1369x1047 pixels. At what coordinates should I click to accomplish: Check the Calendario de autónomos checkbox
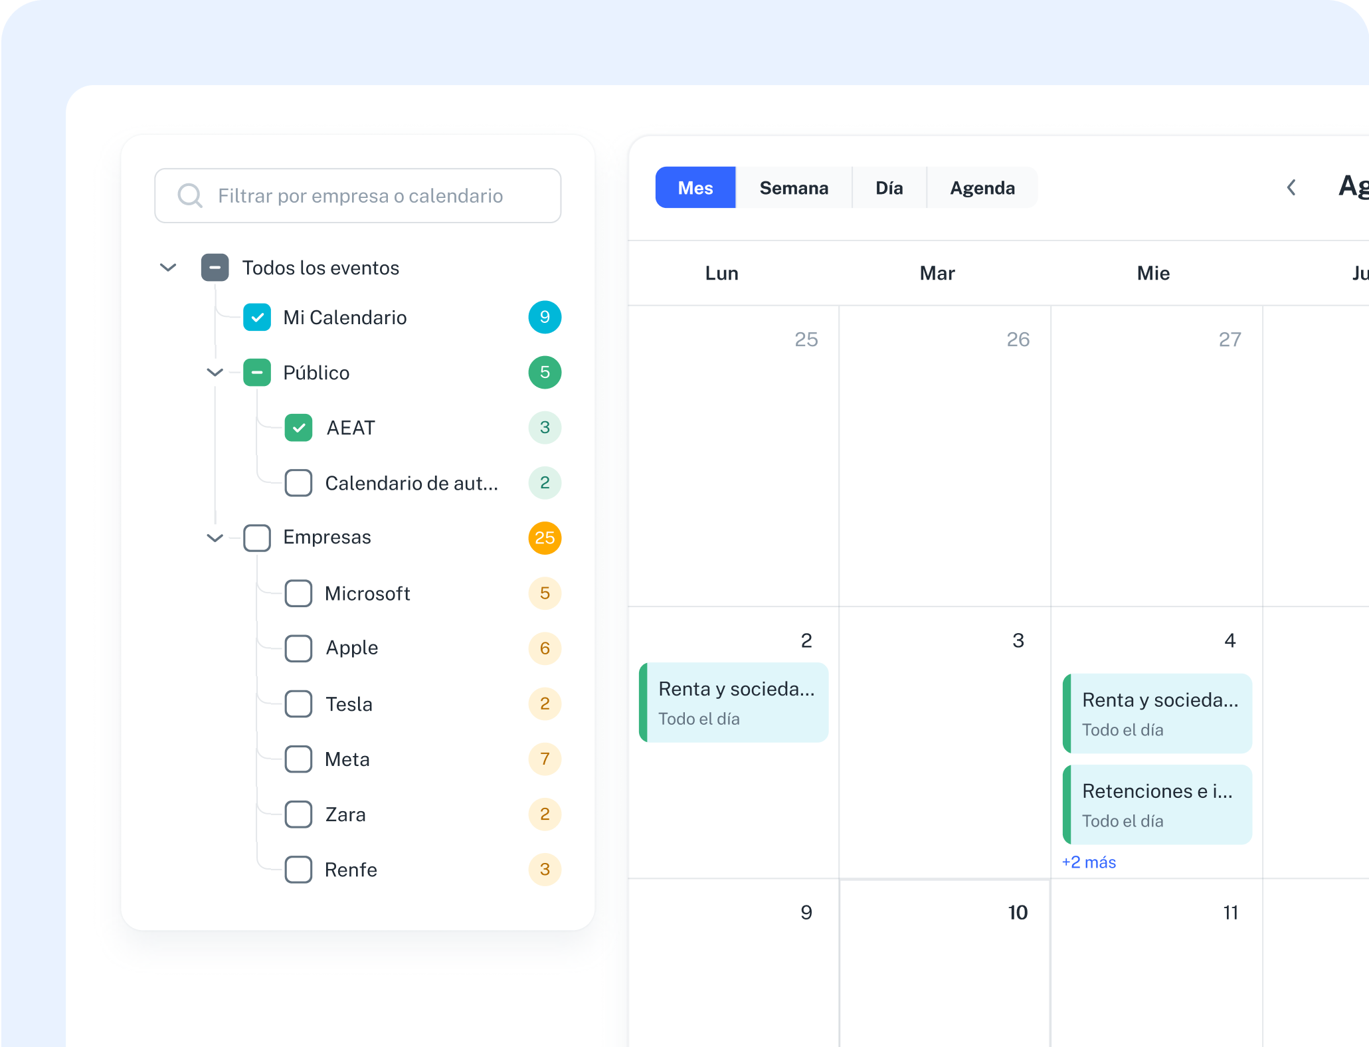tap(299, 483)
